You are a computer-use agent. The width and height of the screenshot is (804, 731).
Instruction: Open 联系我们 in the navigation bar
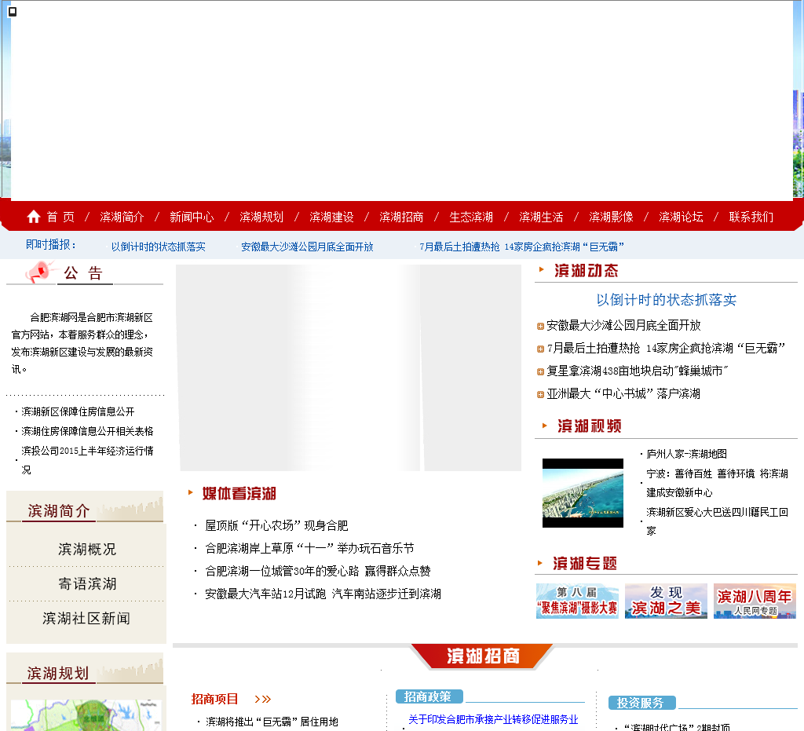(x=751, y=217)
